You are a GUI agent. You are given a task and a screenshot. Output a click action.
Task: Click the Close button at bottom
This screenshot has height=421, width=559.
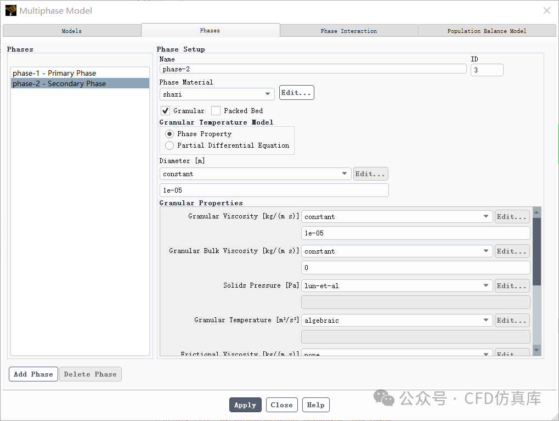[x=281, y=405]
